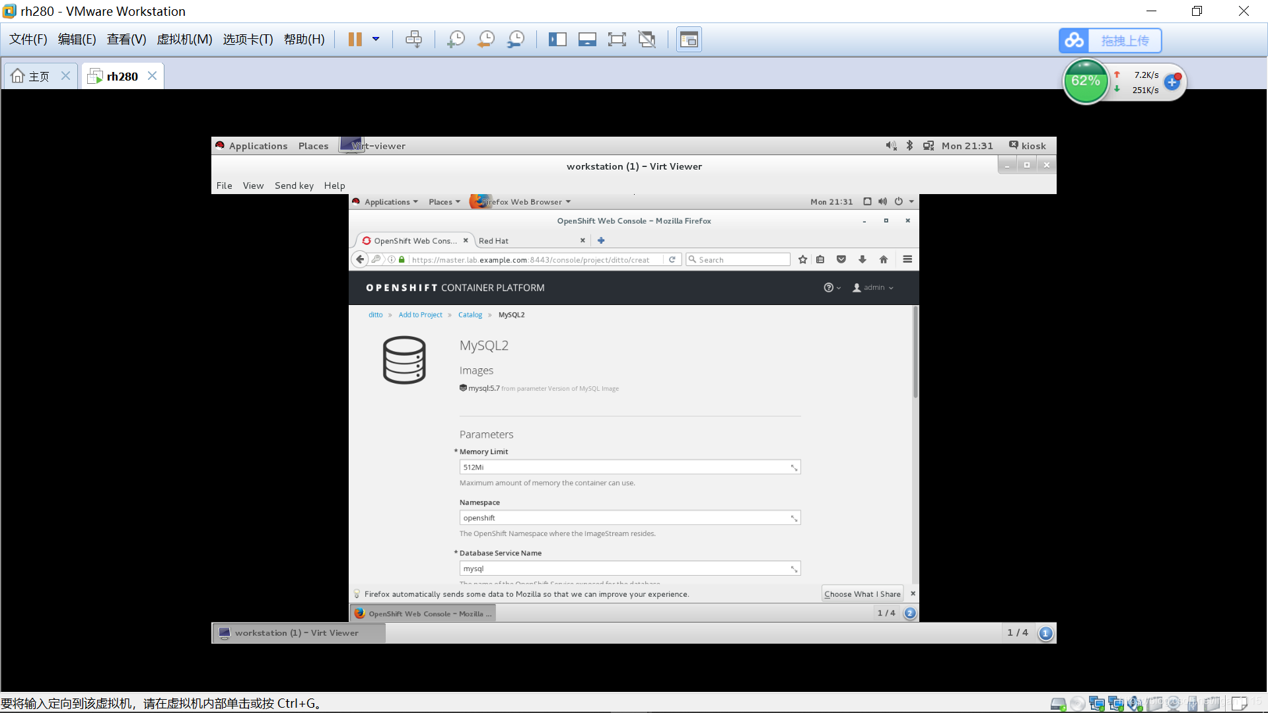Image resolution: width=1268 pixels, height=713 pixels.
Task: Go to Firefox home page icon
Action: (884, 259)
